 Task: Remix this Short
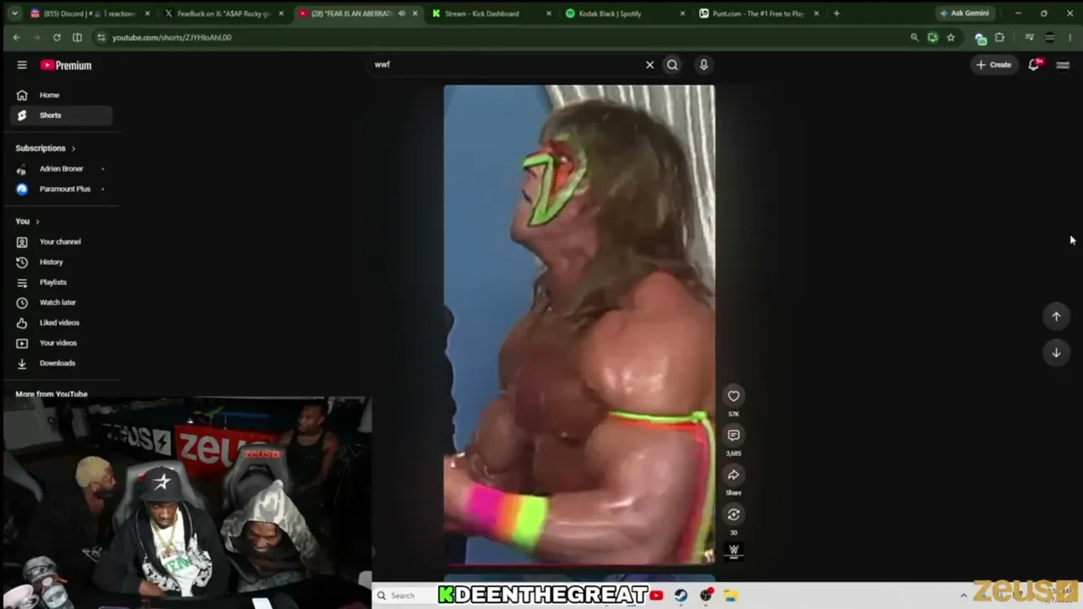(x=734, y=514)
